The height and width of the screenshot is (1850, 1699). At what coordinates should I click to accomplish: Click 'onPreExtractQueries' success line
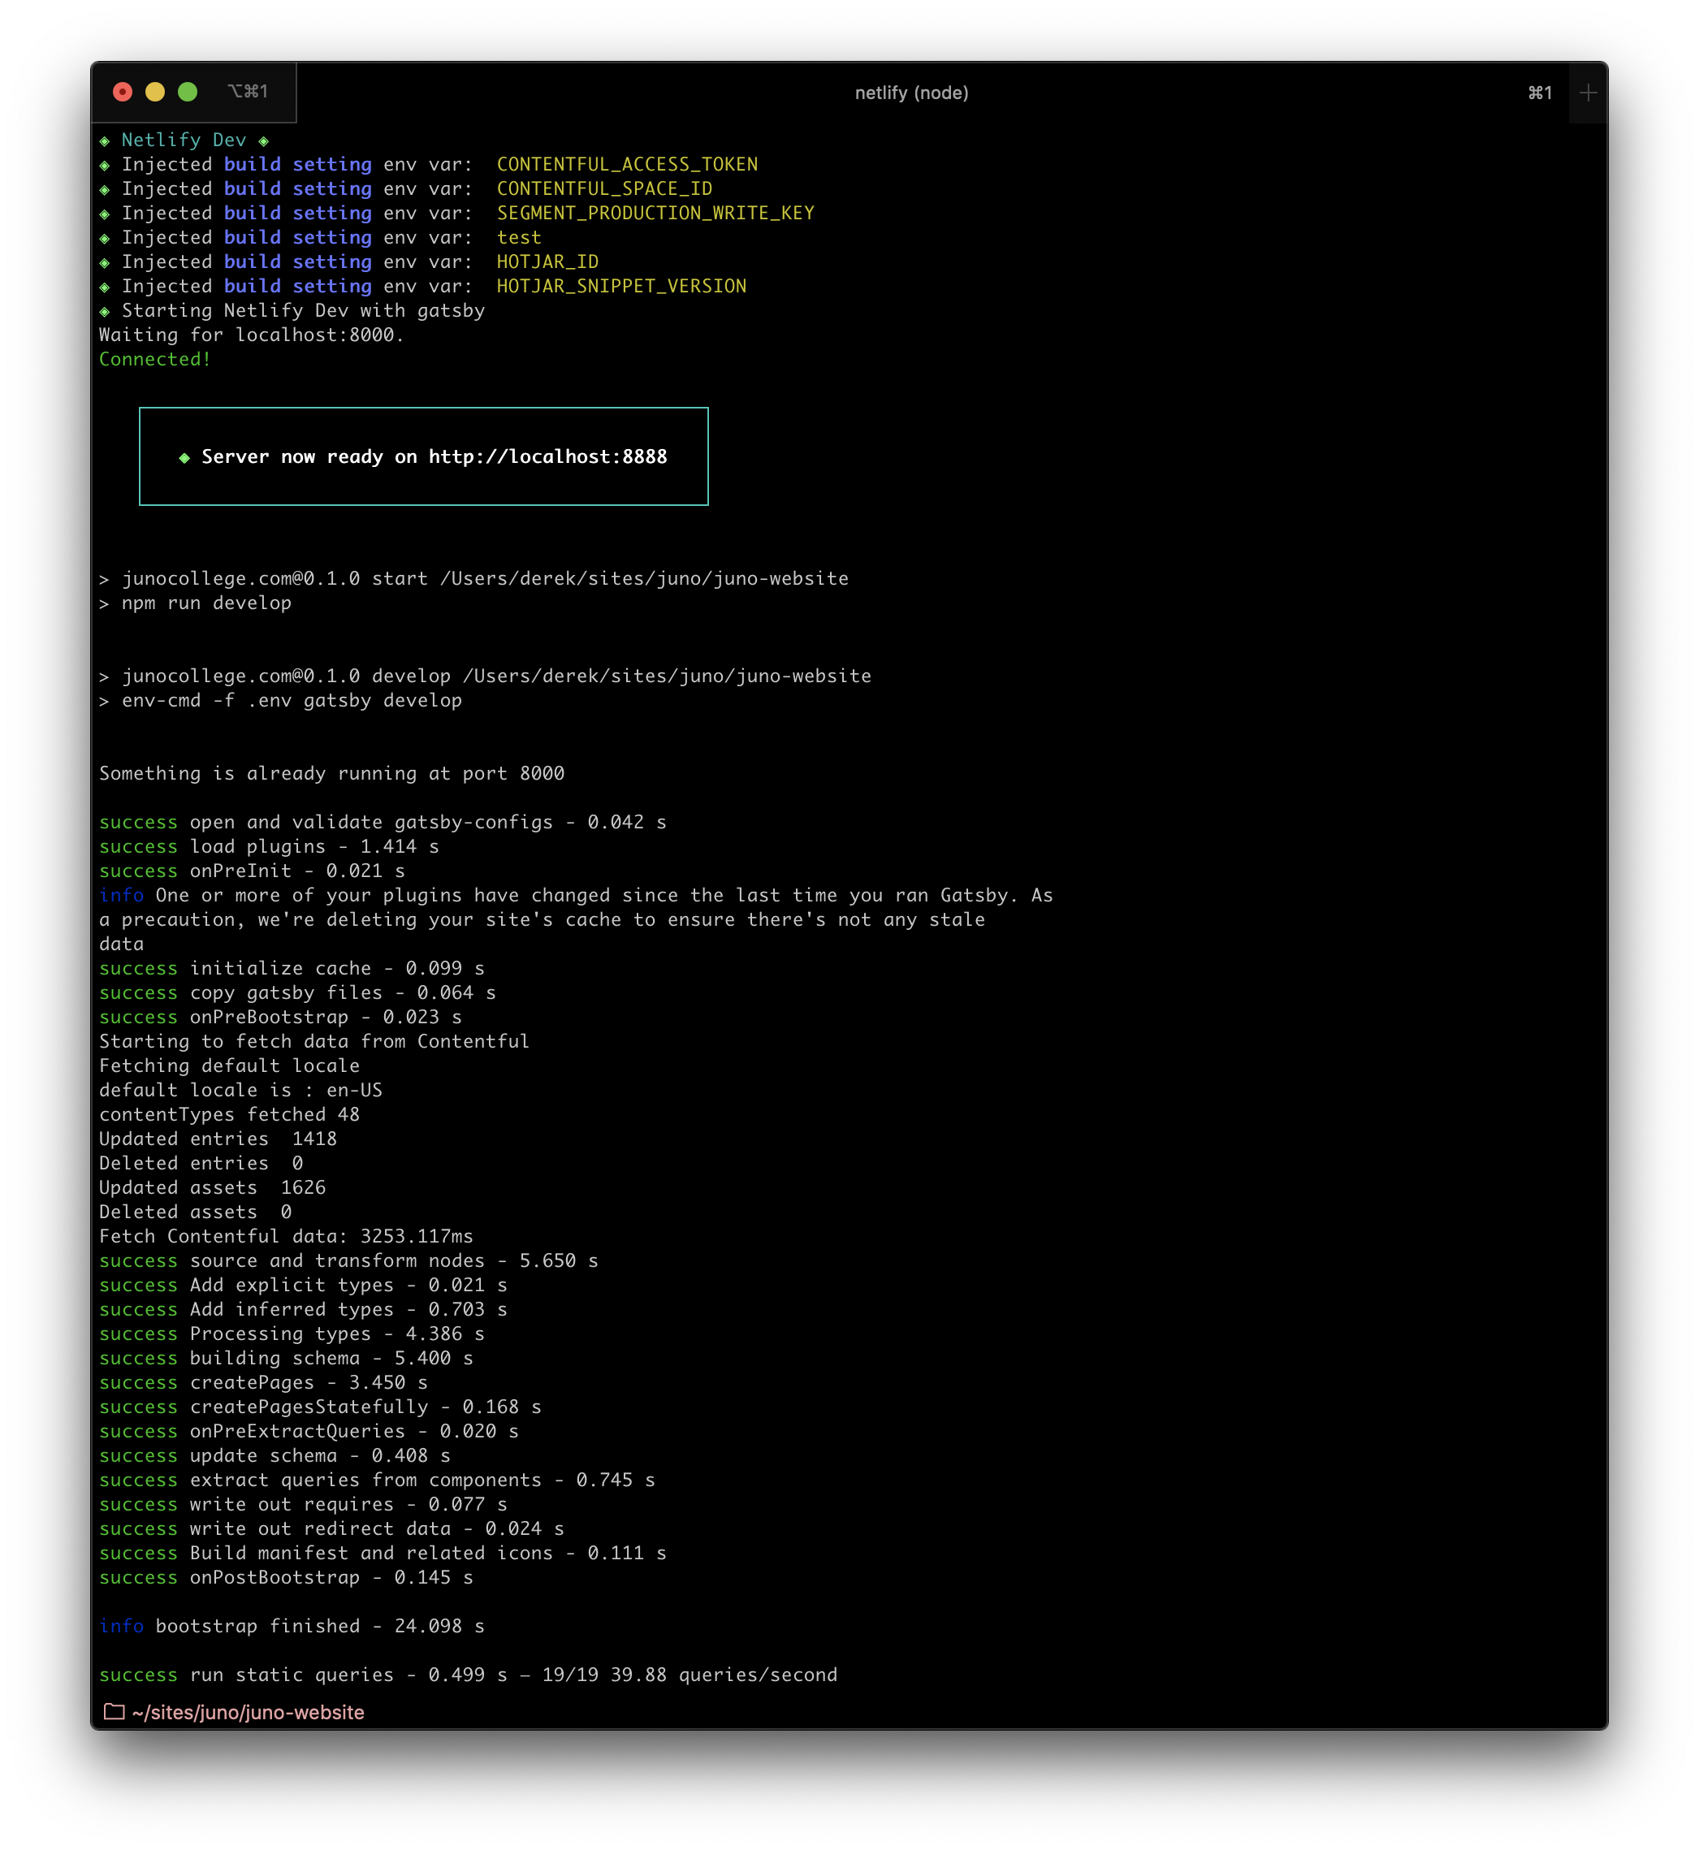coord(309,1431)
